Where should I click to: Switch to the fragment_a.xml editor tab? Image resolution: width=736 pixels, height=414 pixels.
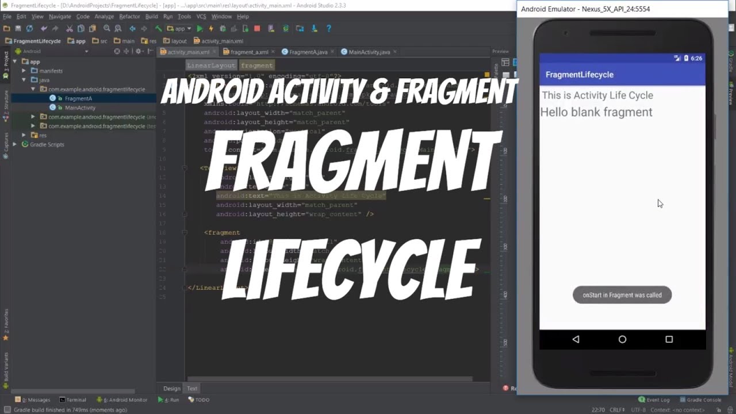250,52
